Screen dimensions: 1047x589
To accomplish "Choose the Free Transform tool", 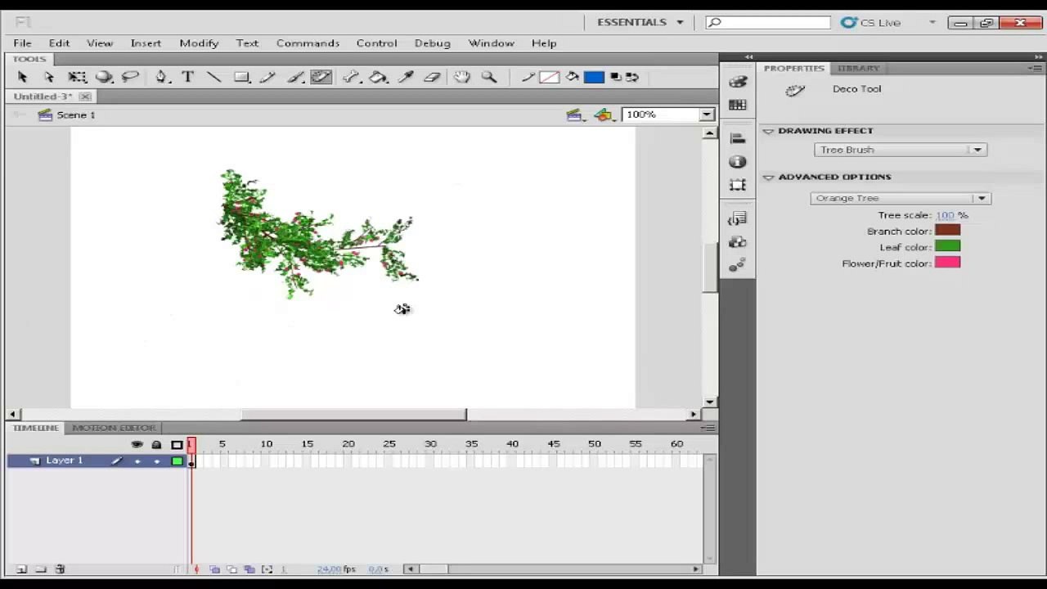I will click(x=77, y=77).
